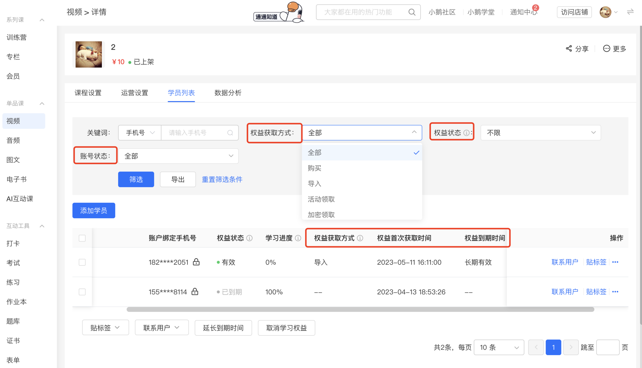Image resolution: width=642 pixels, height=368 pixels.
Task: Click the 添加学员 button
Action: click(x=94, y=210)
